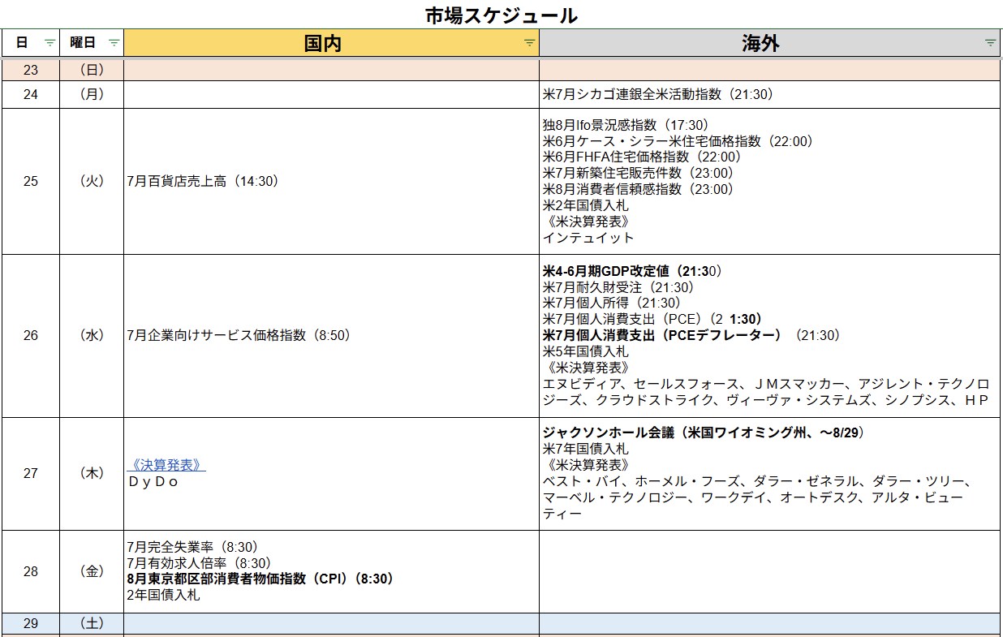Select the weekday cell （水）

tap(92, 335)
